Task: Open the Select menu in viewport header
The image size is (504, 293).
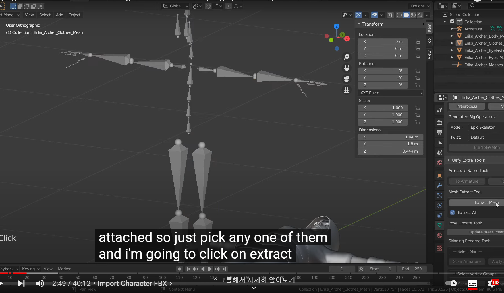Action: [x=45, y=15]
